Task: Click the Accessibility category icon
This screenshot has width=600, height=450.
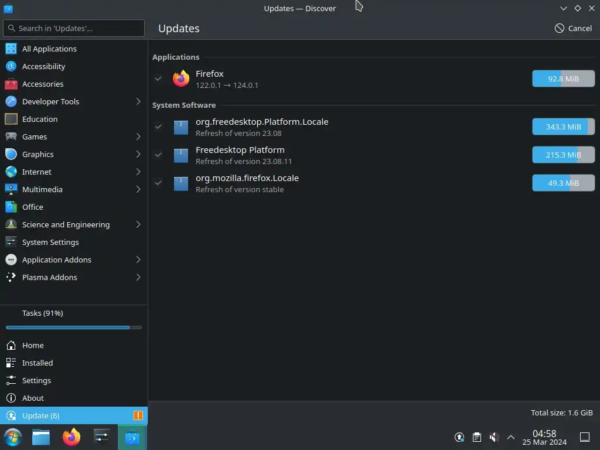Action: point(11,66)
